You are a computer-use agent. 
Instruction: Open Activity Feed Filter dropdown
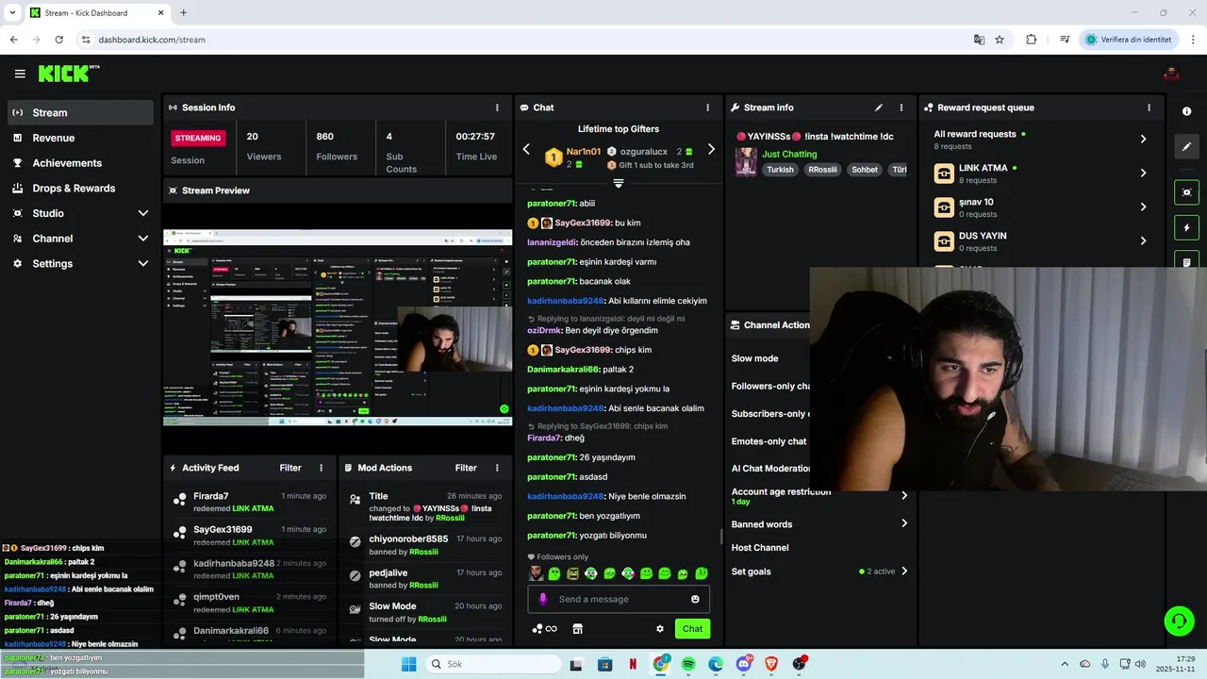pyautogui.click(x=290, y=468)
